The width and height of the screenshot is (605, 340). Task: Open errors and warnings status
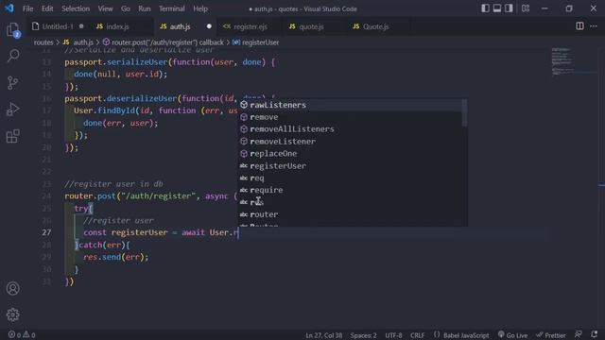click(22, 335)
